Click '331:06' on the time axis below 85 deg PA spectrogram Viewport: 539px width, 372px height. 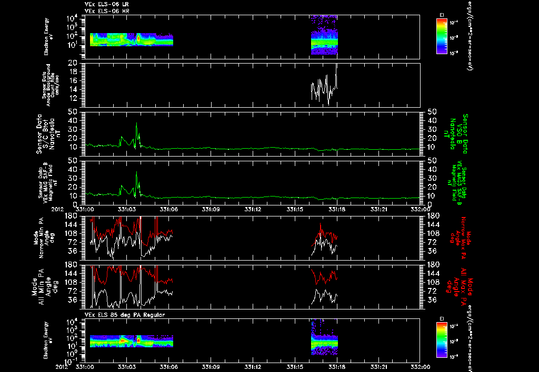click(x=169, y=367)
